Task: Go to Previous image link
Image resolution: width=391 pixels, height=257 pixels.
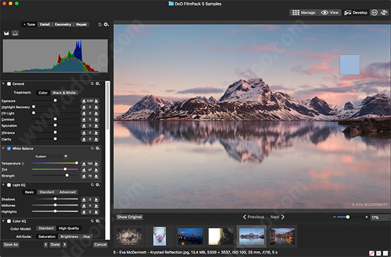Action: pyautogui.click(x=253, y=217)
